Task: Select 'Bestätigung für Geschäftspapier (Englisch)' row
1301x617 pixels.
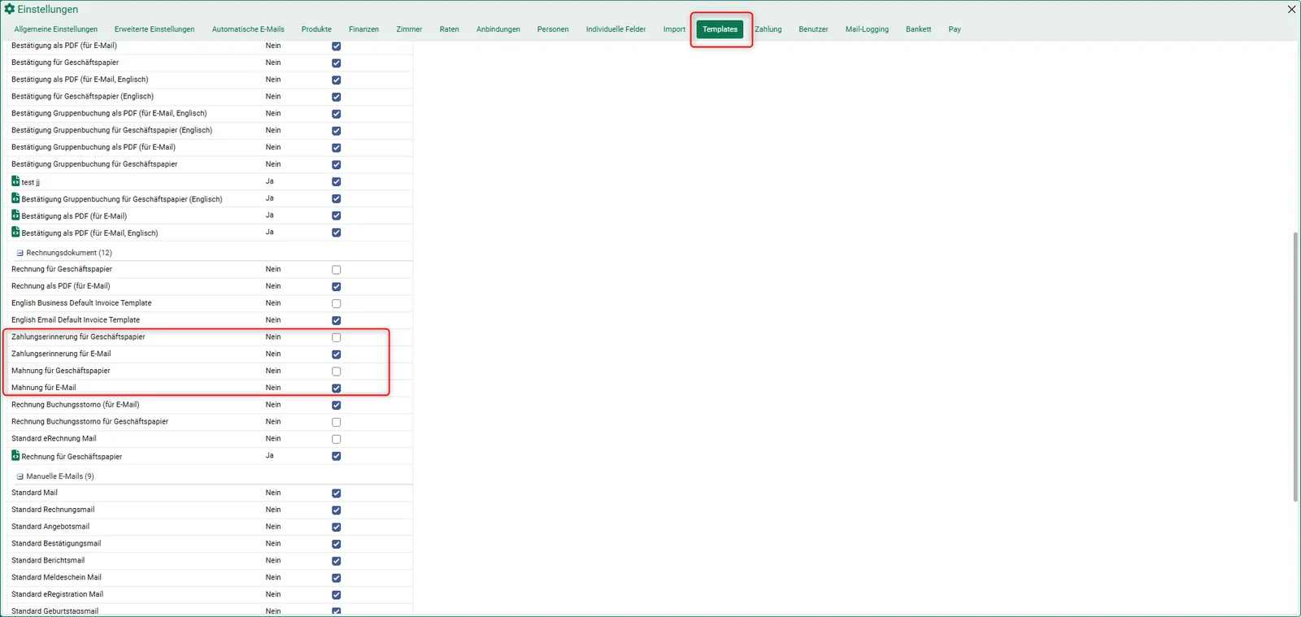Action: pos(210,96)
